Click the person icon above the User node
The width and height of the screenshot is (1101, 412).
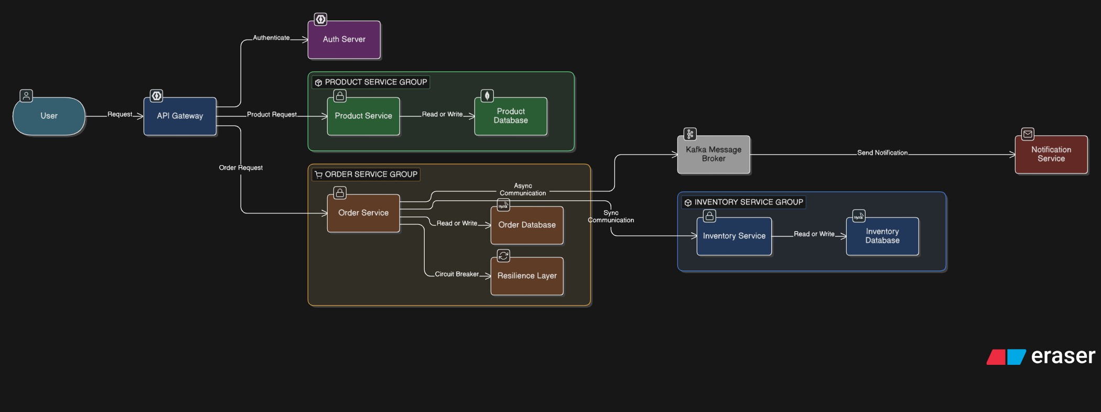pyautogui.click(x=26, y=96)
